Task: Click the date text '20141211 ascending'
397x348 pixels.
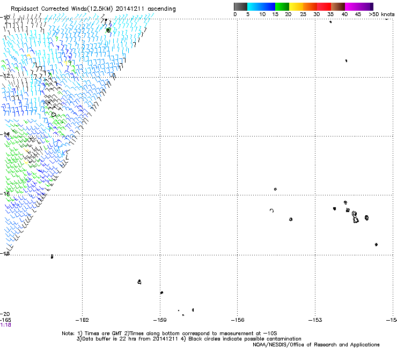Action: point(145,9)
